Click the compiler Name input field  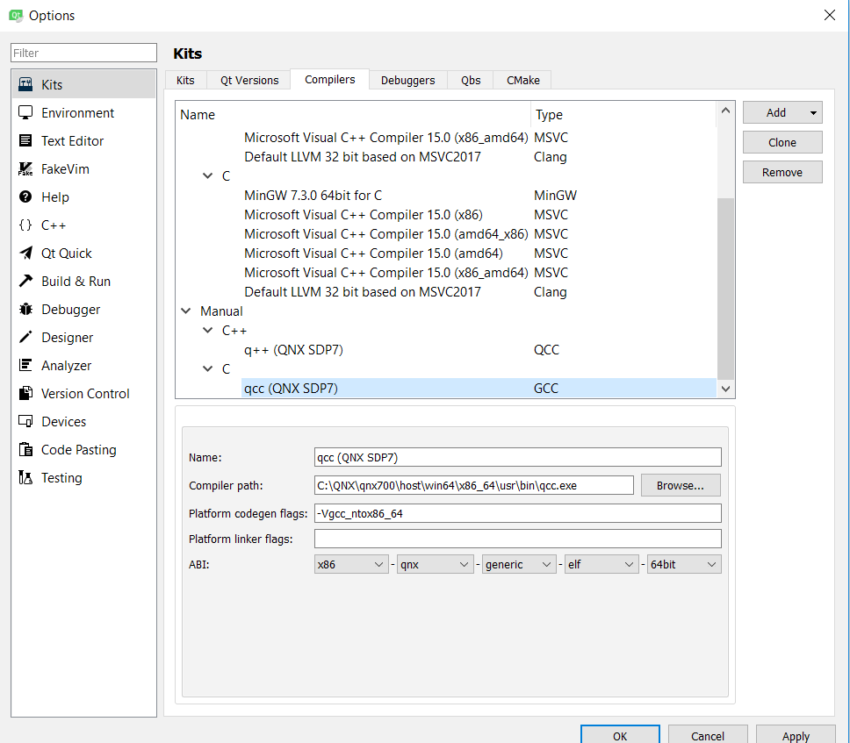coord(518,457)
